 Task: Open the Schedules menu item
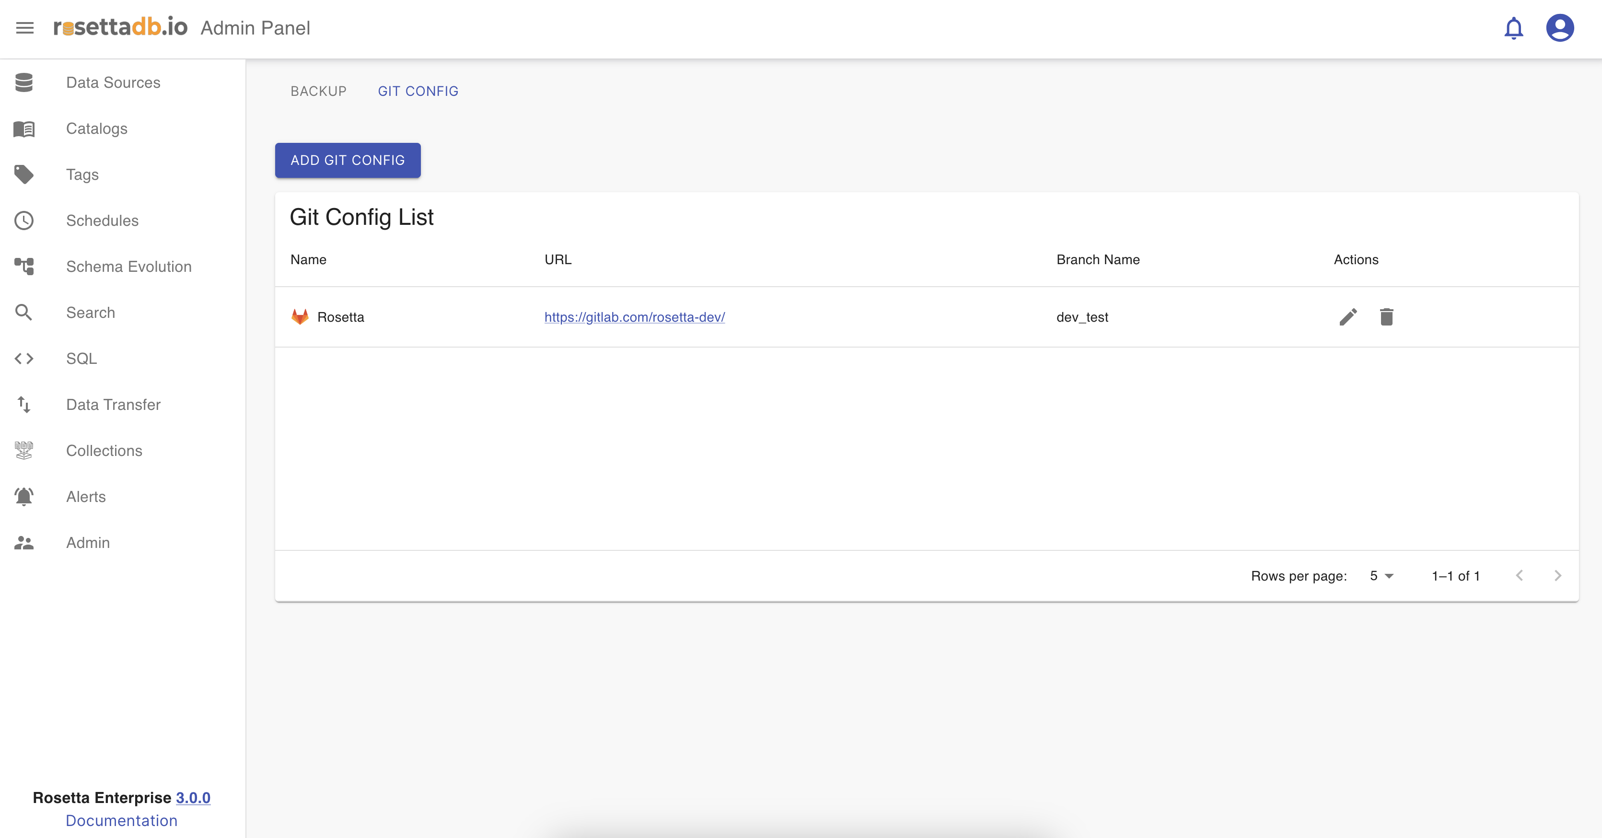point(102,221)
